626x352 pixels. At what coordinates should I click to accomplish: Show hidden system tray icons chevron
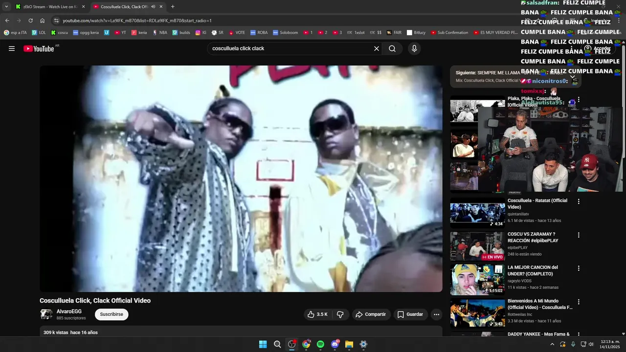point(552,344)
